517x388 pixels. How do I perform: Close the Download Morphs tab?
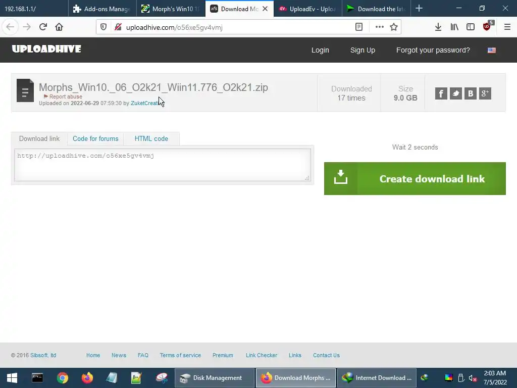265,9
